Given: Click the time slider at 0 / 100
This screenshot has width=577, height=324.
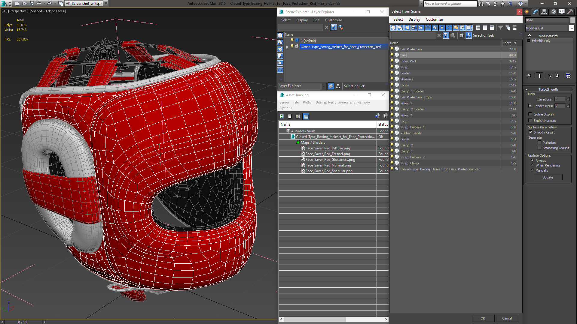Looking at the screenshot, I should [23, 322].
